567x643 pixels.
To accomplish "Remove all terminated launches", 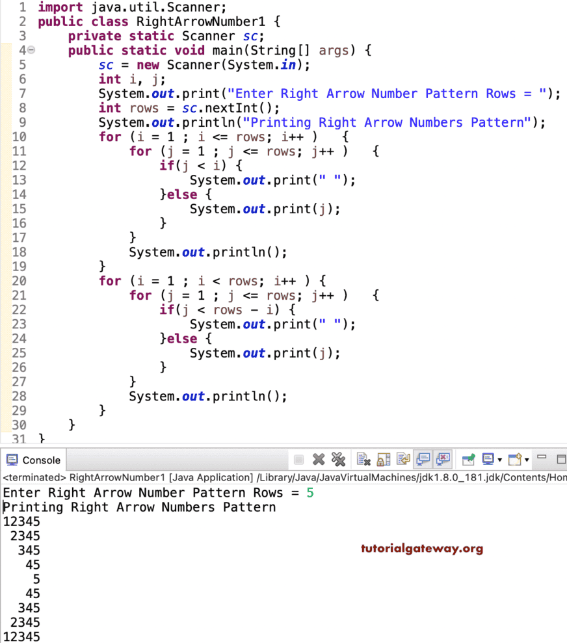I will coord(338,459).
